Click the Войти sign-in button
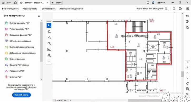 point(161,3)
